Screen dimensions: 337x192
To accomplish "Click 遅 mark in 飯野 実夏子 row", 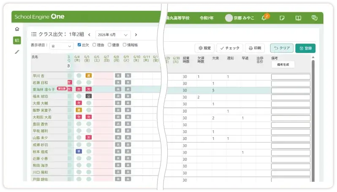I will coord(79,110).
